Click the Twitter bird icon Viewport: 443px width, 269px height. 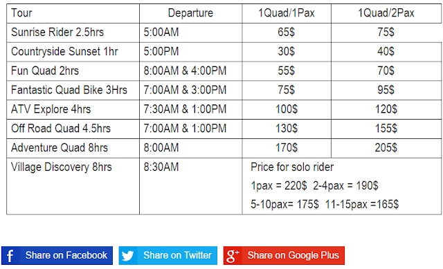tap(127, 255)
